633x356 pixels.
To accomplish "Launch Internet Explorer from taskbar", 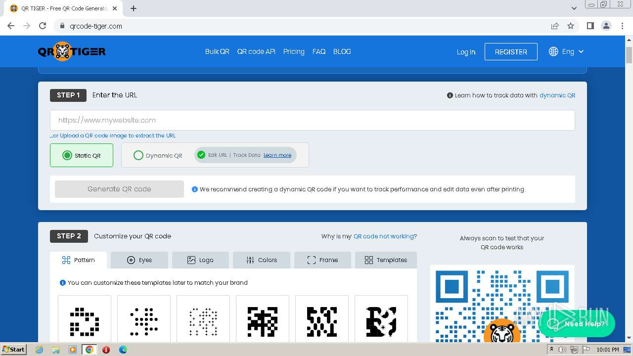I will pos(40,350).
